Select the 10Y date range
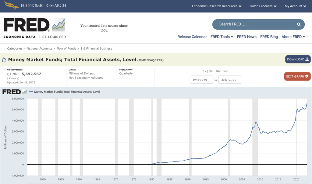Screen dimensions: 312x184 [218, 71]
